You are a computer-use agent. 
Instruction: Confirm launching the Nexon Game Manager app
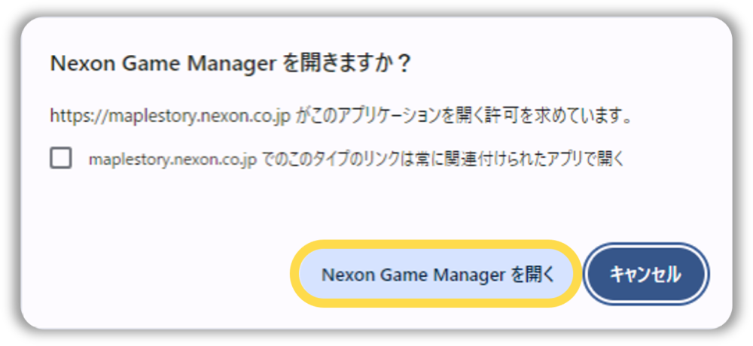click(435, 275)
